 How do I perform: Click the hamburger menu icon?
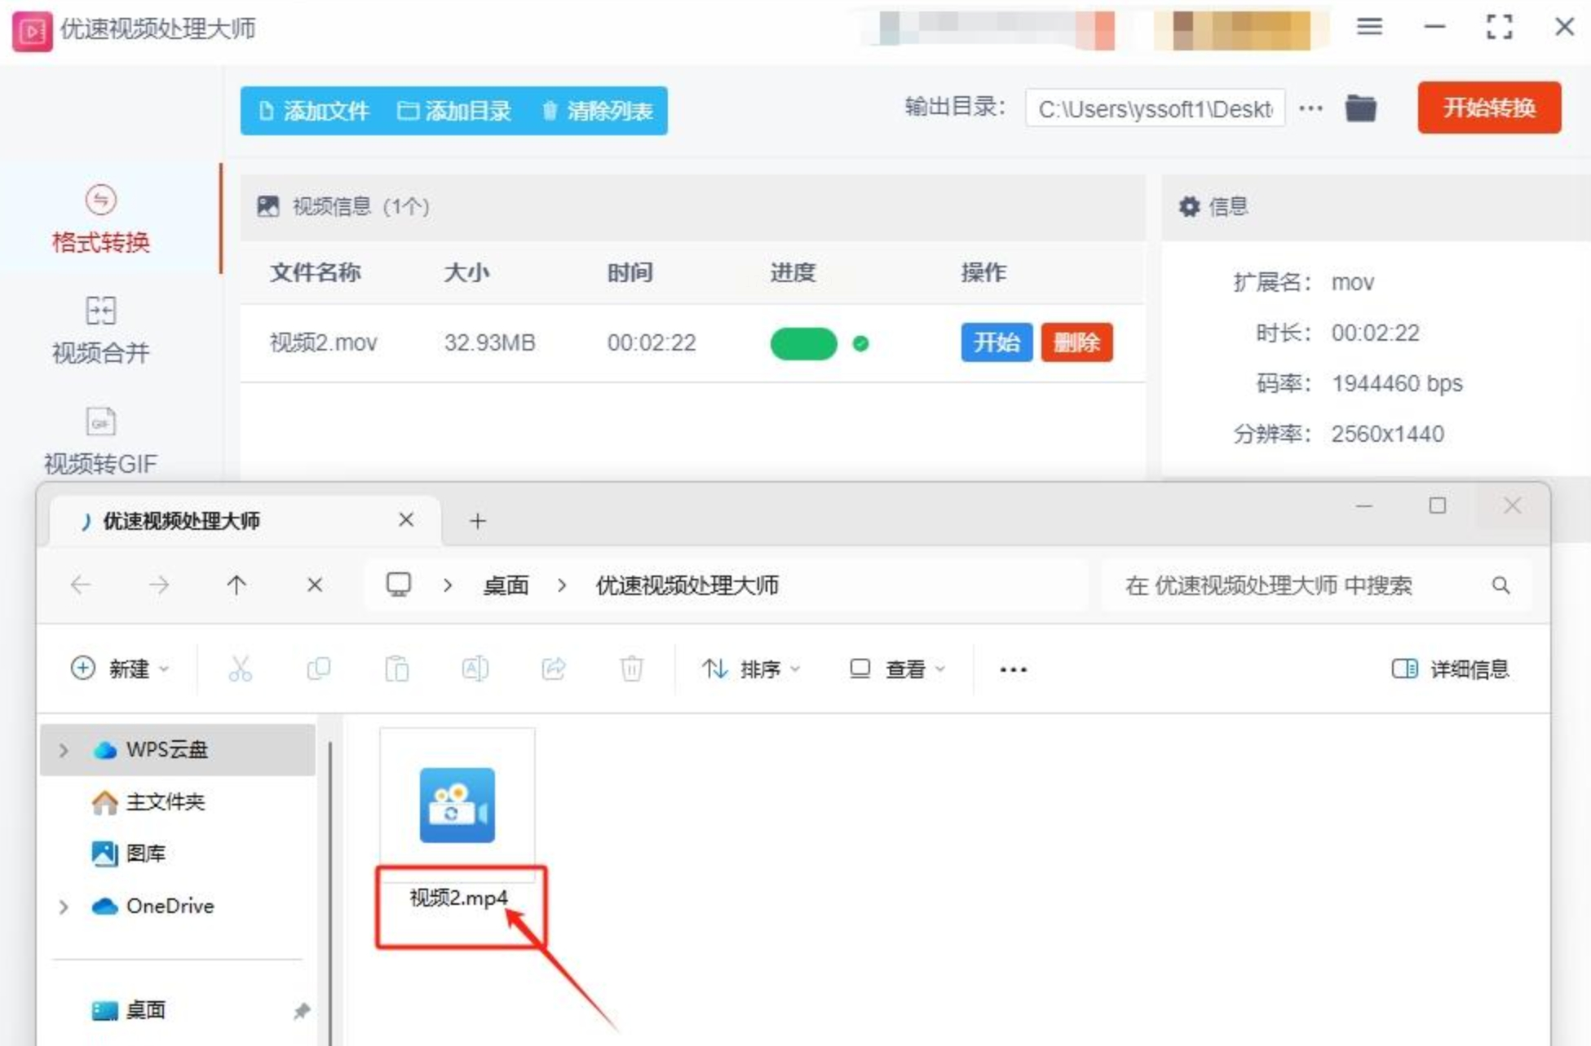point(1369,27)
